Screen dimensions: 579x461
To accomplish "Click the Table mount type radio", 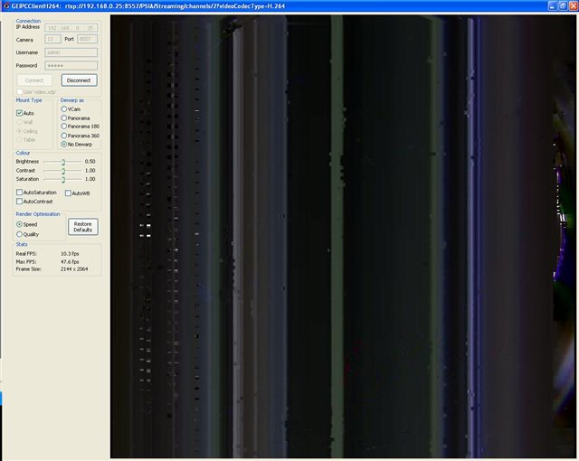I will (x=19, y=139).
